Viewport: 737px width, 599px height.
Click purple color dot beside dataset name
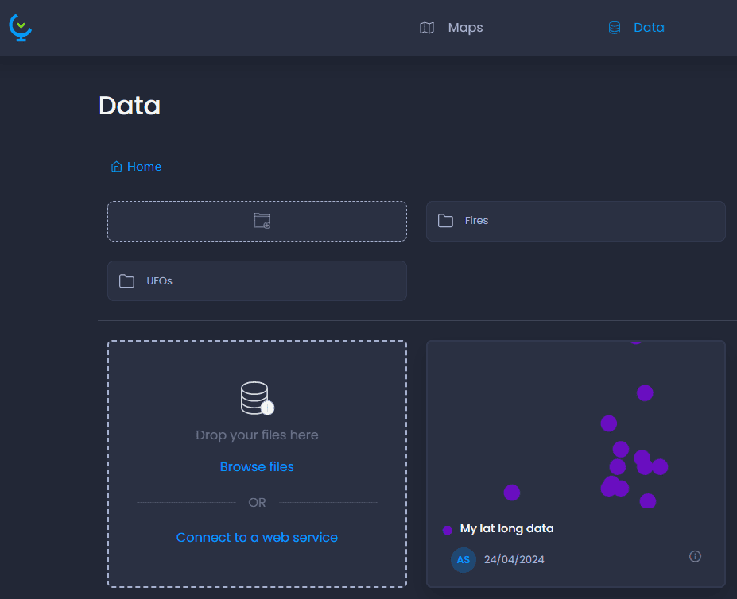coord(447,530)
